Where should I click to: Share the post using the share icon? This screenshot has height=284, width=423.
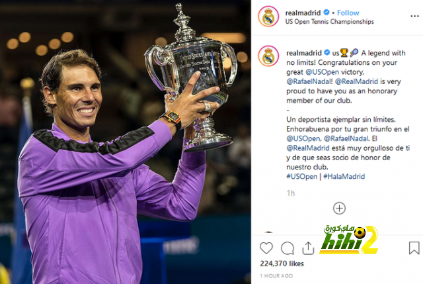coord(308,248)
